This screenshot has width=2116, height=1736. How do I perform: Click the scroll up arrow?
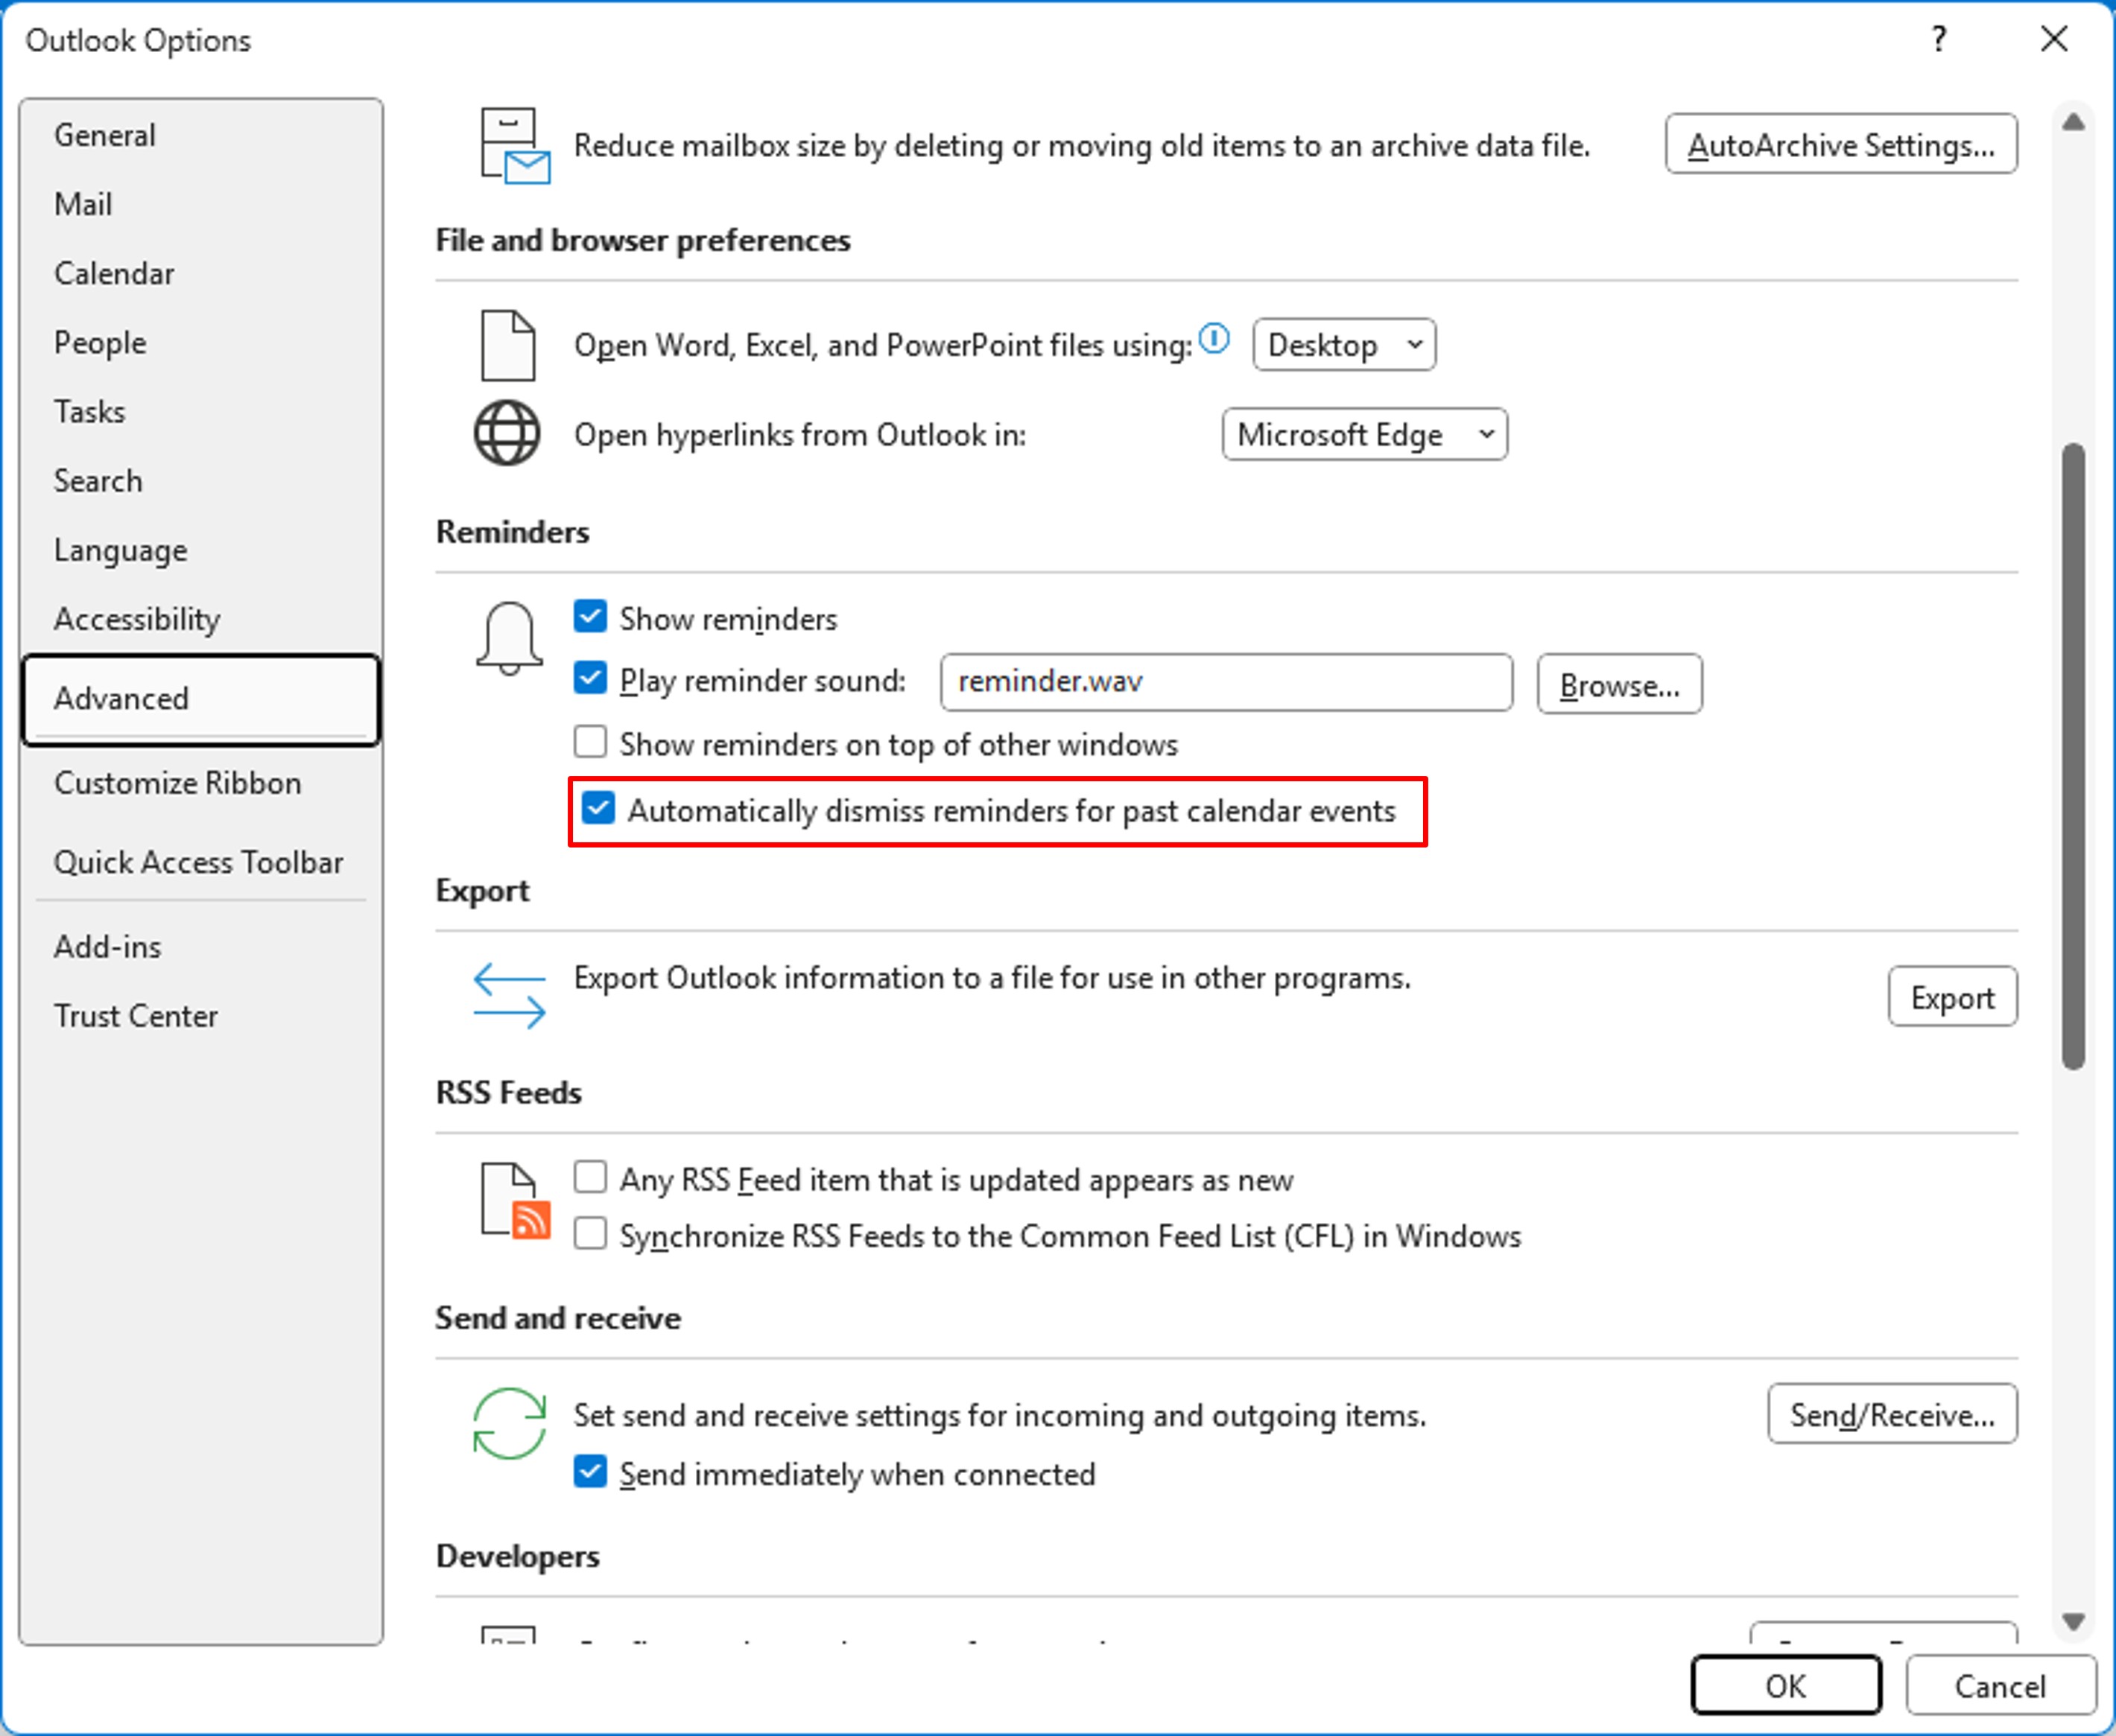[x=2073, y=122]
